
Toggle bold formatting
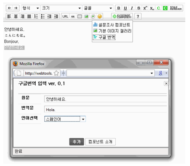(119, 8)
